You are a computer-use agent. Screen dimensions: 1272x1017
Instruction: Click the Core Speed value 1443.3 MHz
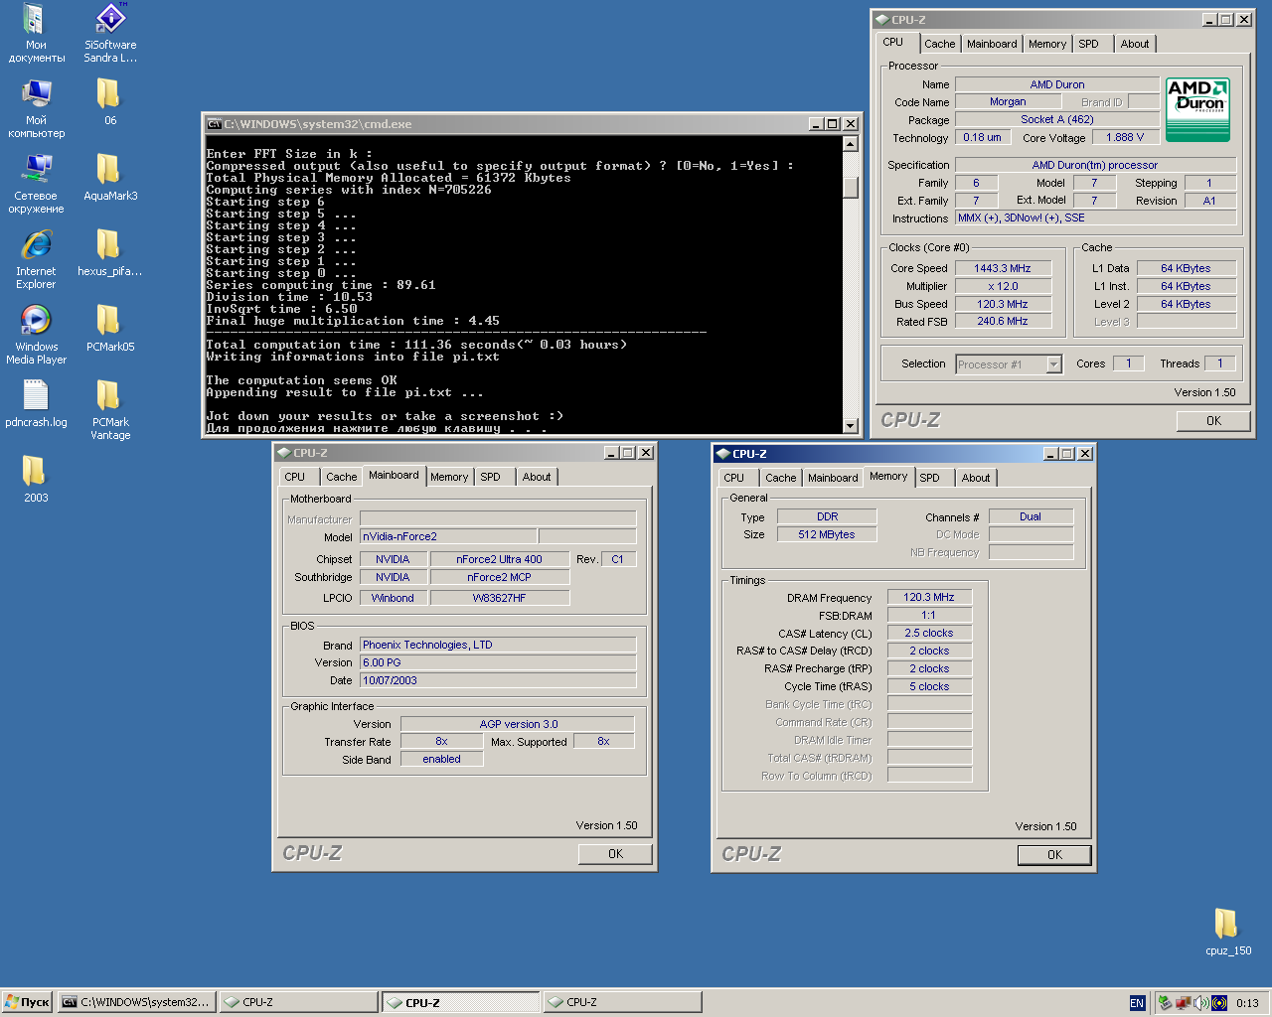(x=1003, y=268)
